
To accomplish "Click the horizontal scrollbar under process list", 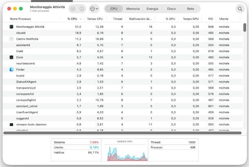I will (x=122, y=133).
